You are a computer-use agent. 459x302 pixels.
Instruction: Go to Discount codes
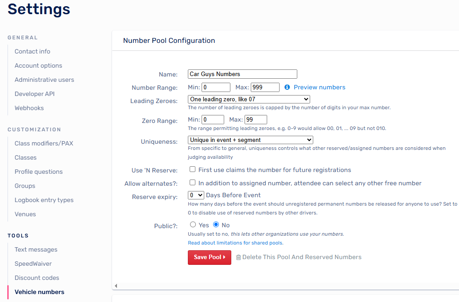[37, 278]
